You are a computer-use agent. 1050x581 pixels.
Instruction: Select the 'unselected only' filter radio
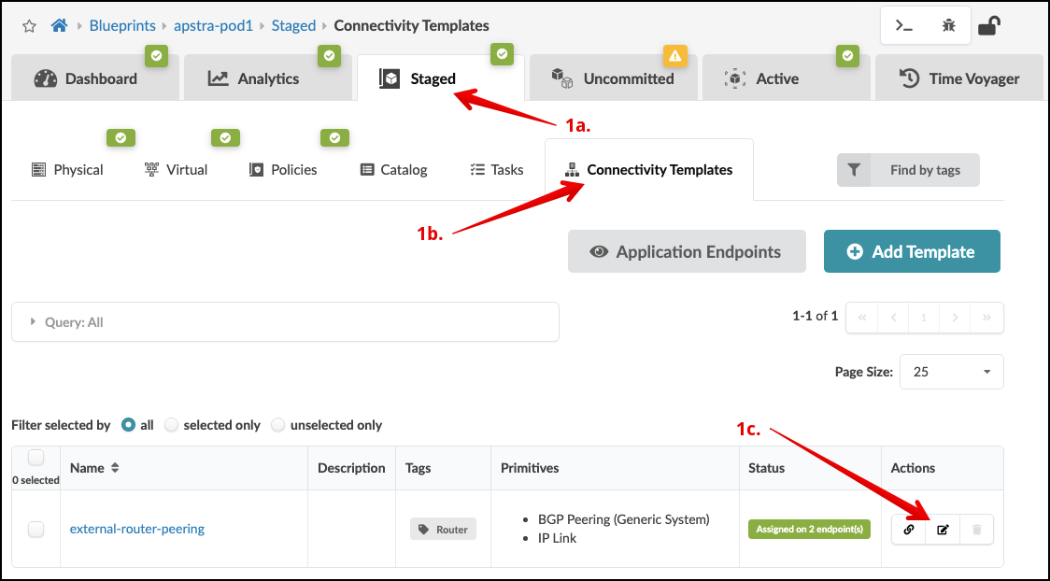point(278,425)
